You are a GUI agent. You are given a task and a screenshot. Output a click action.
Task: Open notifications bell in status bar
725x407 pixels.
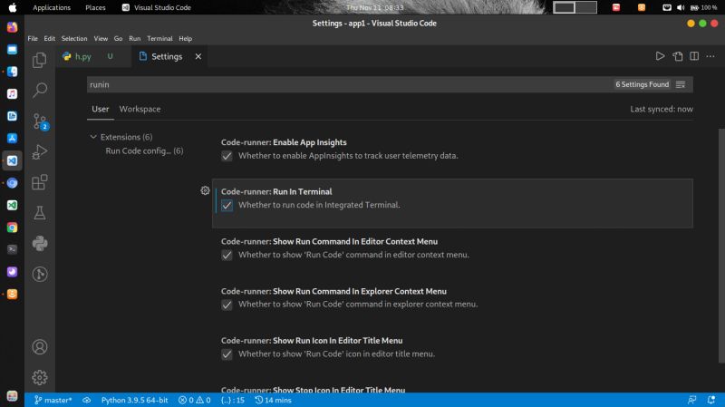(711, 400)
